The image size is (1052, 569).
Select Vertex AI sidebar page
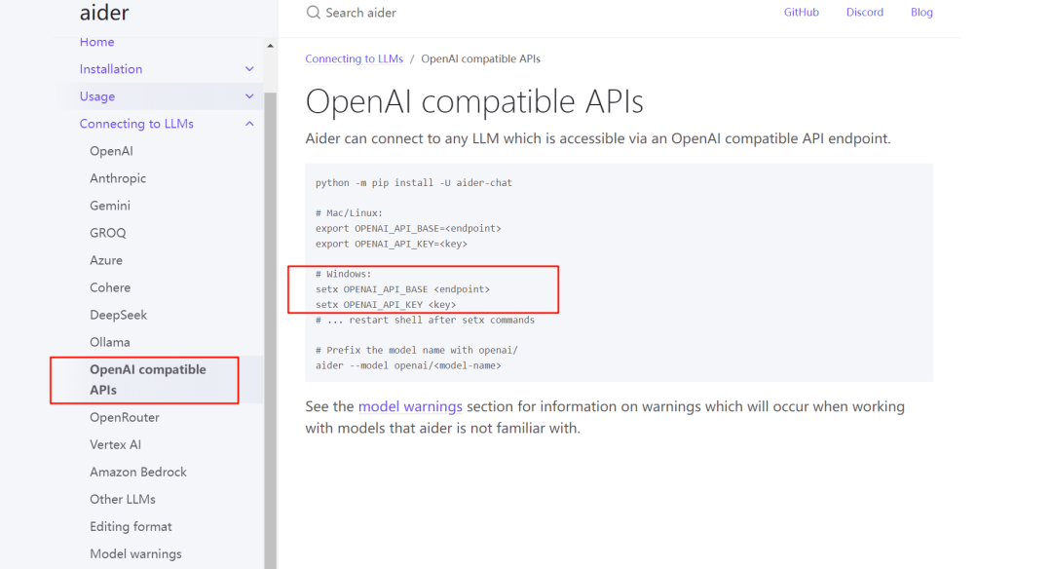pyautogui.click(x=115, y=445)
